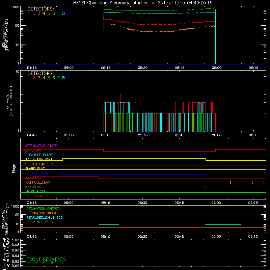Click the HESSI Observing Summary plot title

tap(143, 3)
